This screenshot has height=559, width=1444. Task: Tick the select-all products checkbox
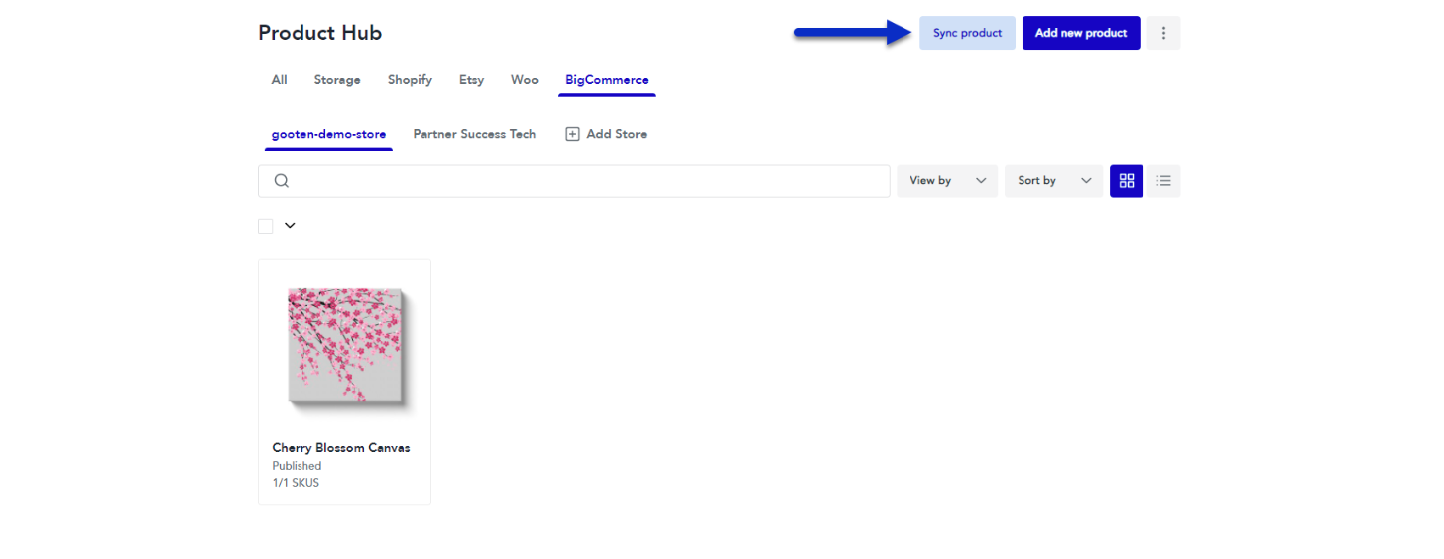tap(266, 226)
